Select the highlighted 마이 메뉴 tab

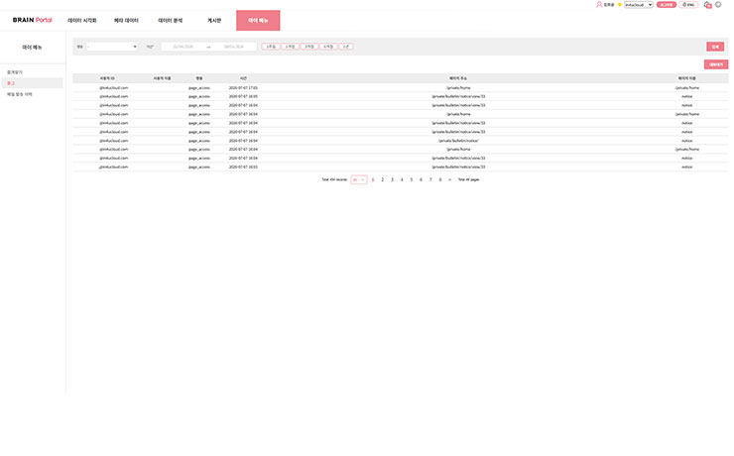click(x=258, y=21)
